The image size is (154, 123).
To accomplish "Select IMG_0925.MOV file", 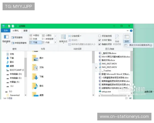I will click(108, 67).
